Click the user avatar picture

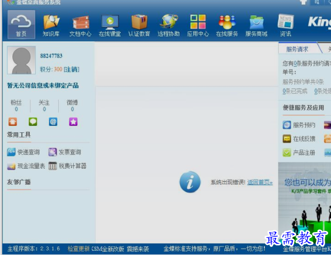tap(21, 60)
